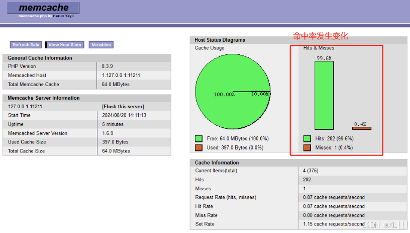Click the green Free legend swatch
The height and width of the screenshot is (233, 410).
coord(199,138)
